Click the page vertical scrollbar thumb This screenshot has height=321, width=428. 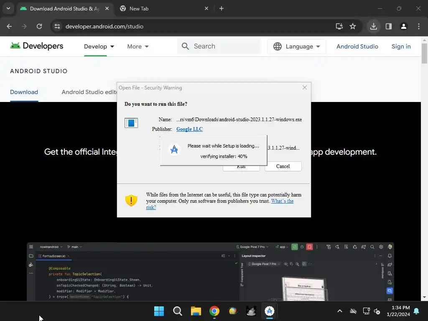coord(425,53)
